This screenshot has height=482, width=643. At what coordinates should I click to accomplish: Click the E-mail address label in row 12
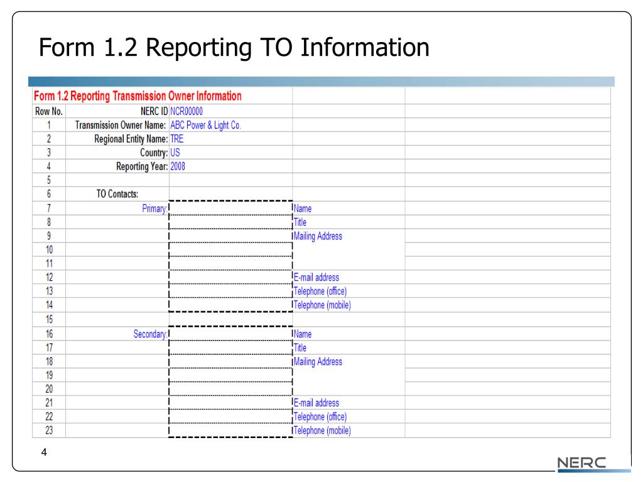click(x=316, y=277)
